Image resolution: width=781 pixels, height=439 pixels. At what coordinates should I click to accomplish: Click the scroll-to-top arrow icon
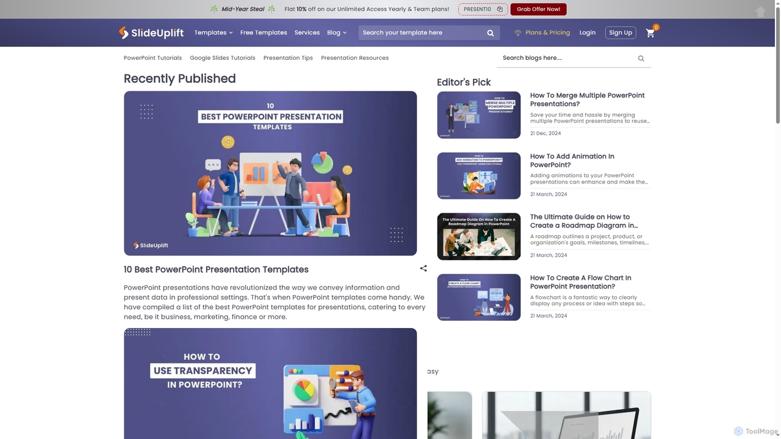(x=760, y=12)
